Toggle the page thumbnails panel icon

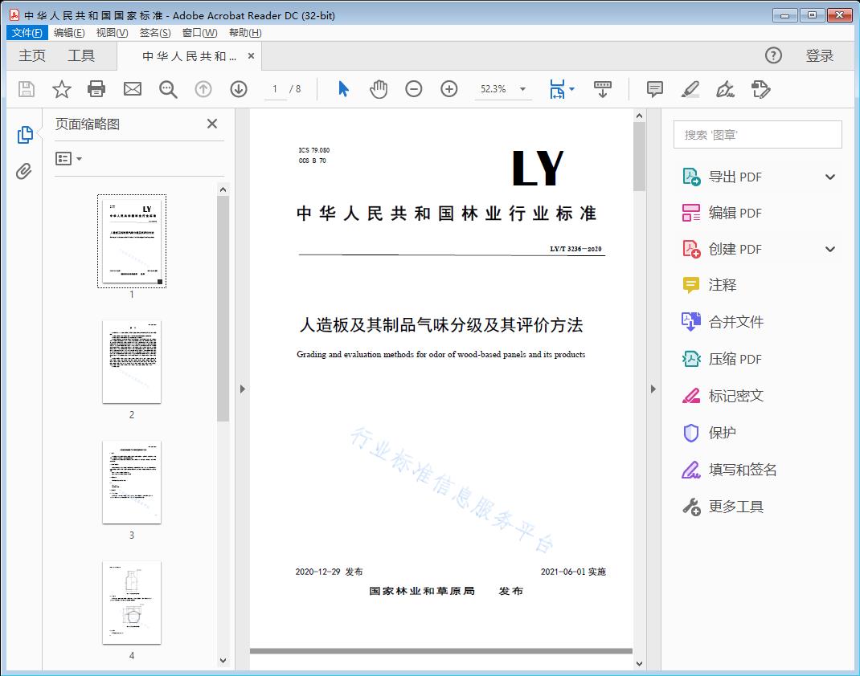[24, 135]
